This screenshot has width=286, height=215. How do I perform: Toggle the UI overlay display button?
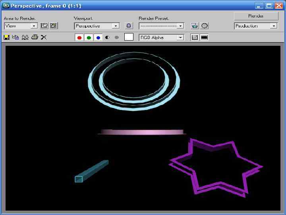point(195,37)
